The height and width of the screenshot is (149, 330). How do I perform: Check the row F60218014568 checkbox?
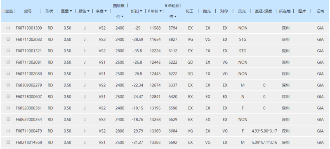[x=8, y=142]
